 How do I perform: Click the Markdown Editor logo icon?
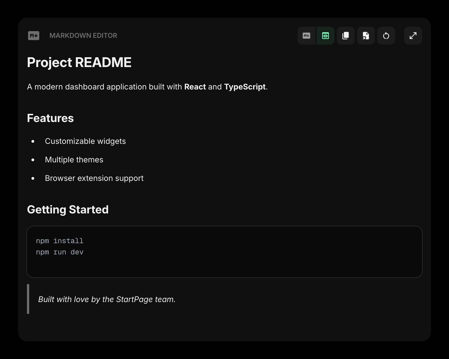[33, 36]
